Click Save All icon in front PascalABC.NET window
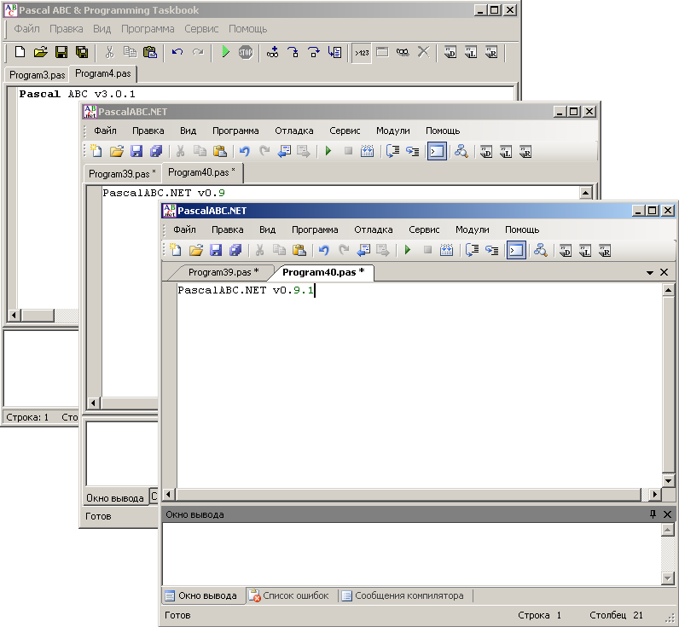 click(235, 250)
